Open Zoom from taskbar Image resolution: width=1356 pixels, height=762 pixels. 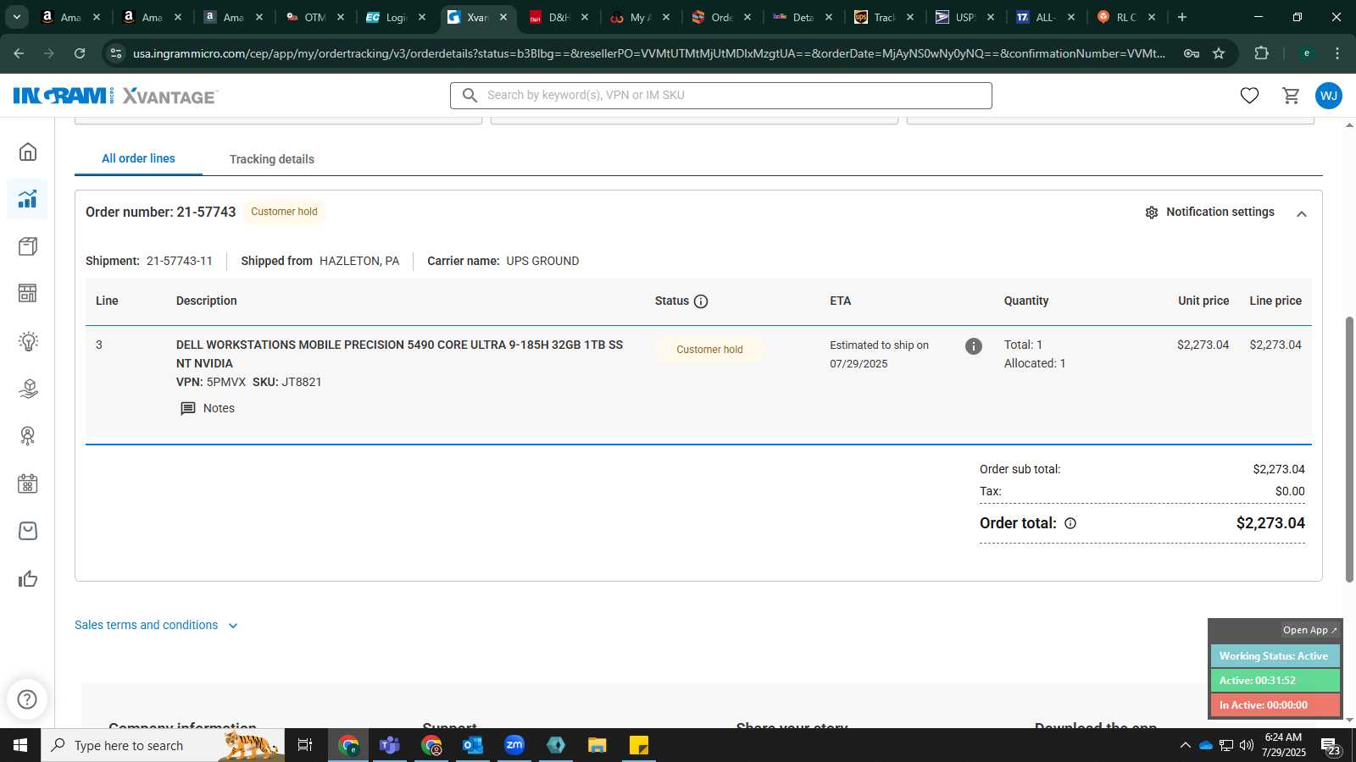tap(514, 745)
